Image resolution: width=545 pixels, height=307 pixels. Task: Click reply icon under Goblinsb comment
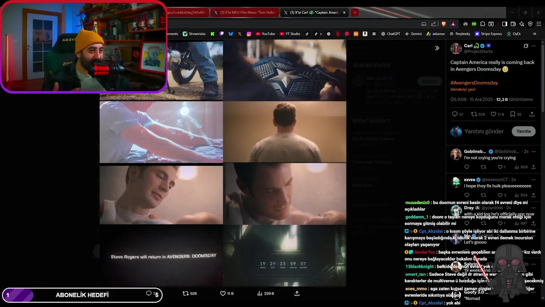coord(467,167)
